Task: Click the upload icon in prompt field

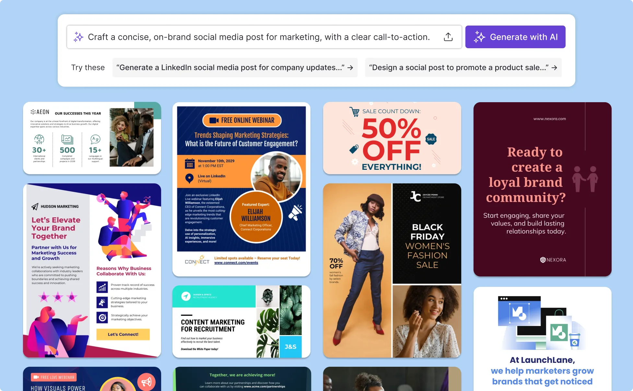Action: (448, 37)
